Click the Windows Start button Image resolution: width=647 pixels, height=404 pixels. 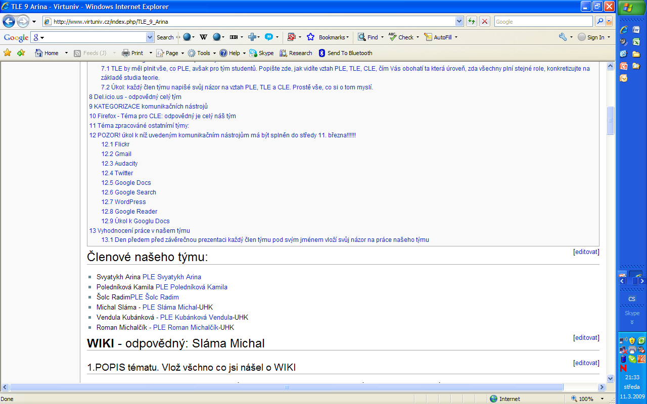pyautogui.click(x=631, y=7)
